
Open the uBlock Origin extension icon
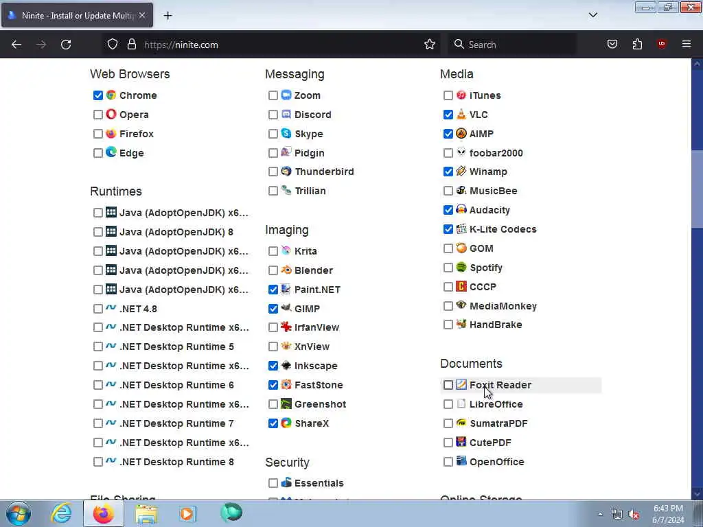[x=661, y=44]
